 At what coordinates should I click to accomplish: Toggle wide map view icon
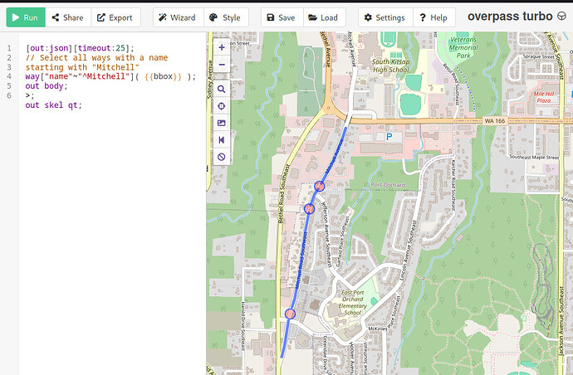coord(222,139)
